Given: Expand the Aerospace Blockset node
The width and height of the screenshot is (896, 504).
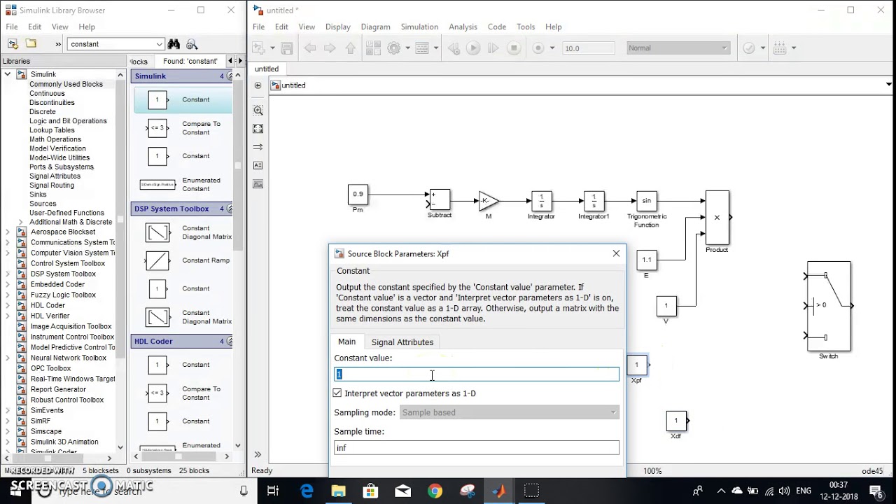Looking at the screenshot, I should pyautogui.click(x=8, y=232).
